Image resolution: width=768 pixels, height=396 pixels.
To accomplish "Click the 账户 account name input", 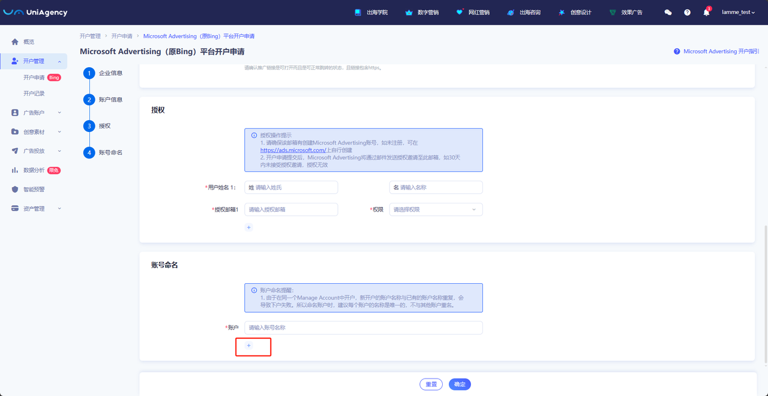I will pyautogui.click(x=364, y=328).
